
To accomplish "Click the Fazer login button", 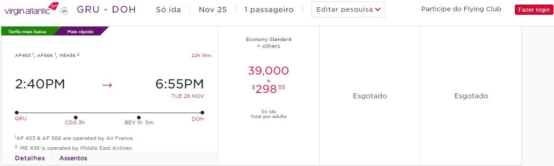I will [x=534, y=9].
